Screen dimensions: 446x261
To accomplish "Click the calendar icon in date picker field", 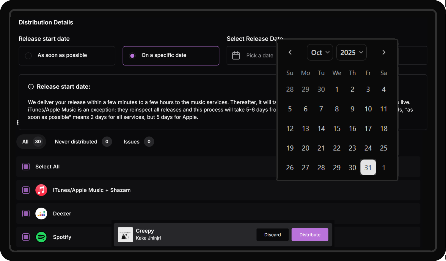I will [236, 55].
